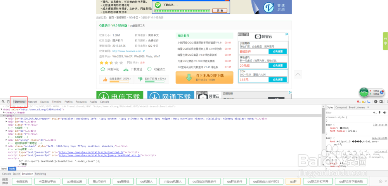Click the heart icon beside 收藏该页
388x186 pixels.
tap(149, 69)
